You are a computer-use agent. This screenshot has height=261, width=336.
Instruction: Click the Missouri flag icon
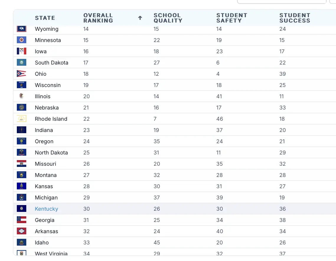click(x=22, y=164)
